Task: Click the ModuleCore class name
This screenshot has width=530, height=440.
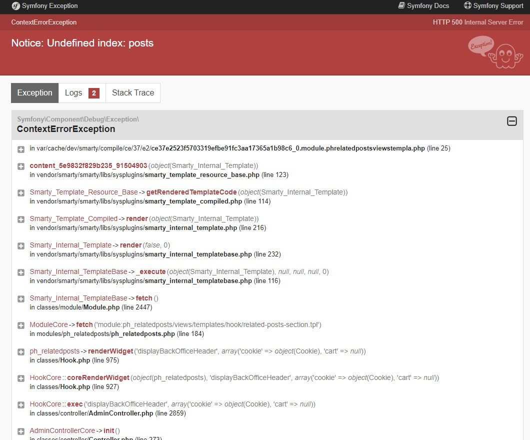Action: pyautogui.click(x=48, y=324)
